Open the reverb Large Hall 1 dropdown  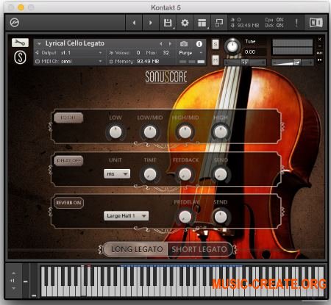pos(126,216)
